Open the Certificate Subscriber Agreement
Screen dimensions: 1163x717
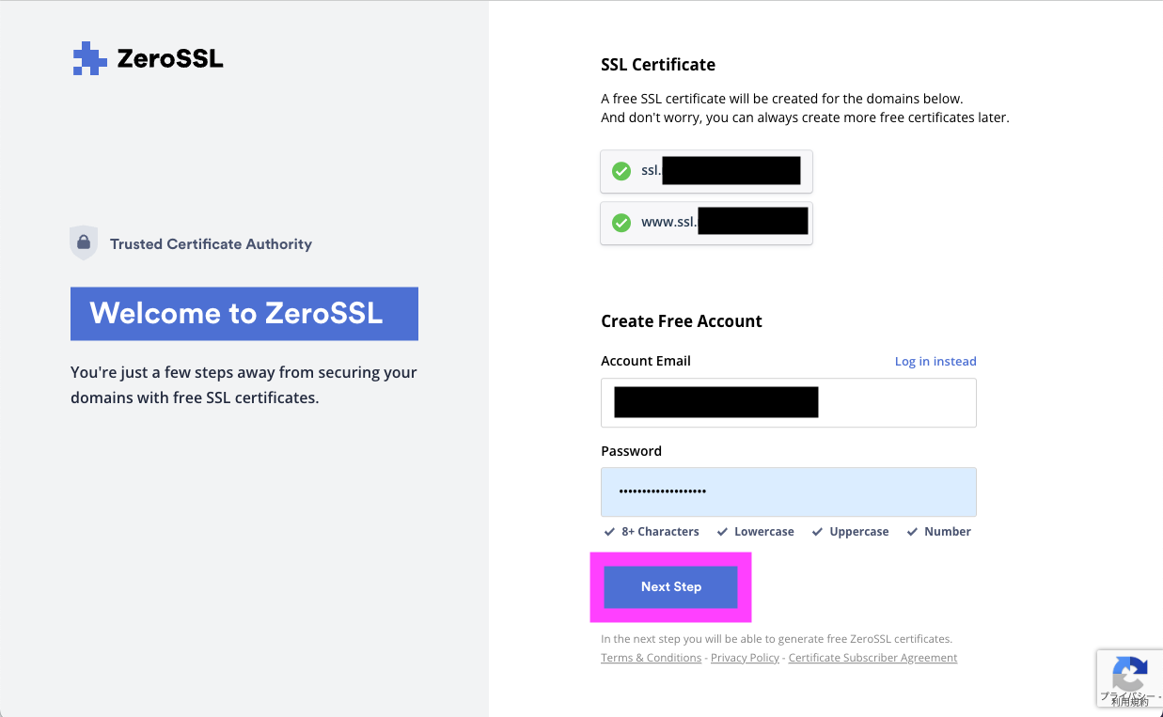872,657
